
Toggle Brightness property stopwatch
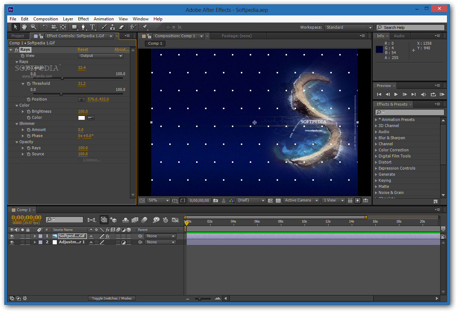(29, 111)
